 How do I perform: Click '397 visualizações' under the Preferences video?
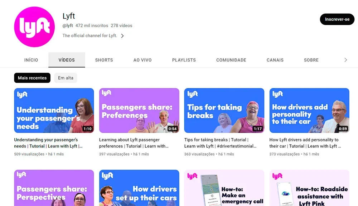[x=114, y=154]
